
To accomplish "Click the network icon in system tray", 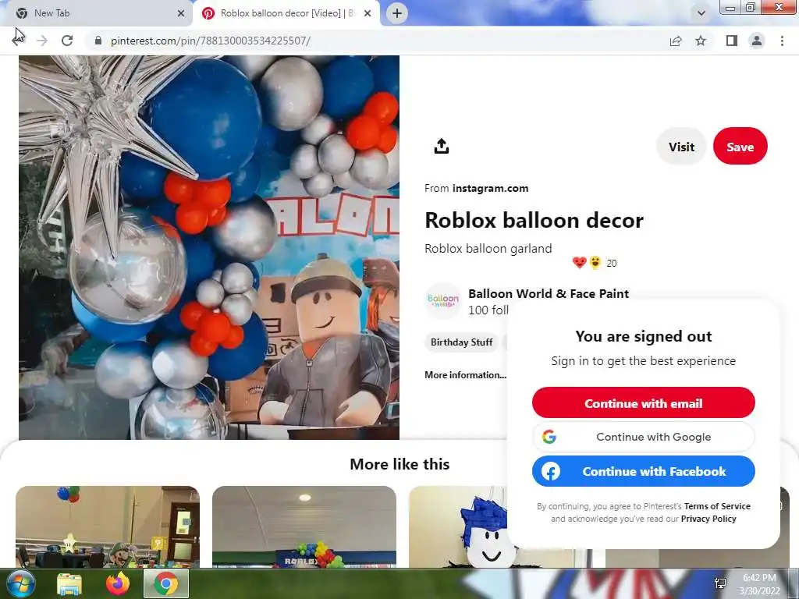I will tap(720, 583).
